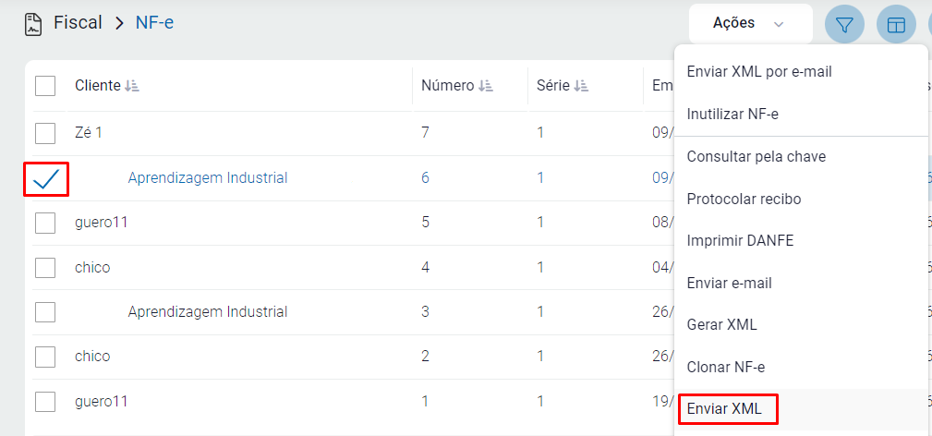932x436 pixels.
Task: Select Clonar NF-e option
Action: (726, 367)
